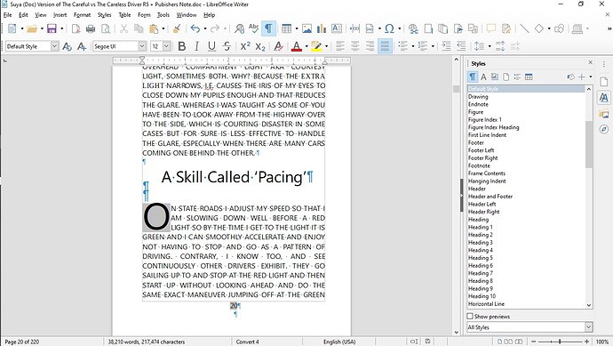Click the Print icon in toolbar

91,28
